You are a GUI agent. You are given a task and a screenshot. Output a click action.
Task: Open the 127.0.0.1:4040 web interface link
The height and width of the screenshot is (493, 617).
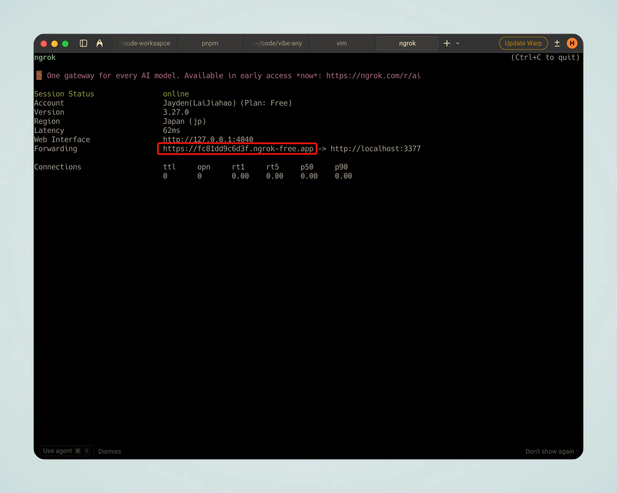point(208,139)
